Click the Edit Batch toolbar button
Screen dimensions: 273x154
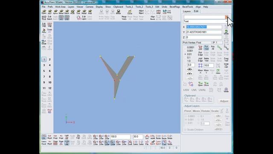(49, 18)
